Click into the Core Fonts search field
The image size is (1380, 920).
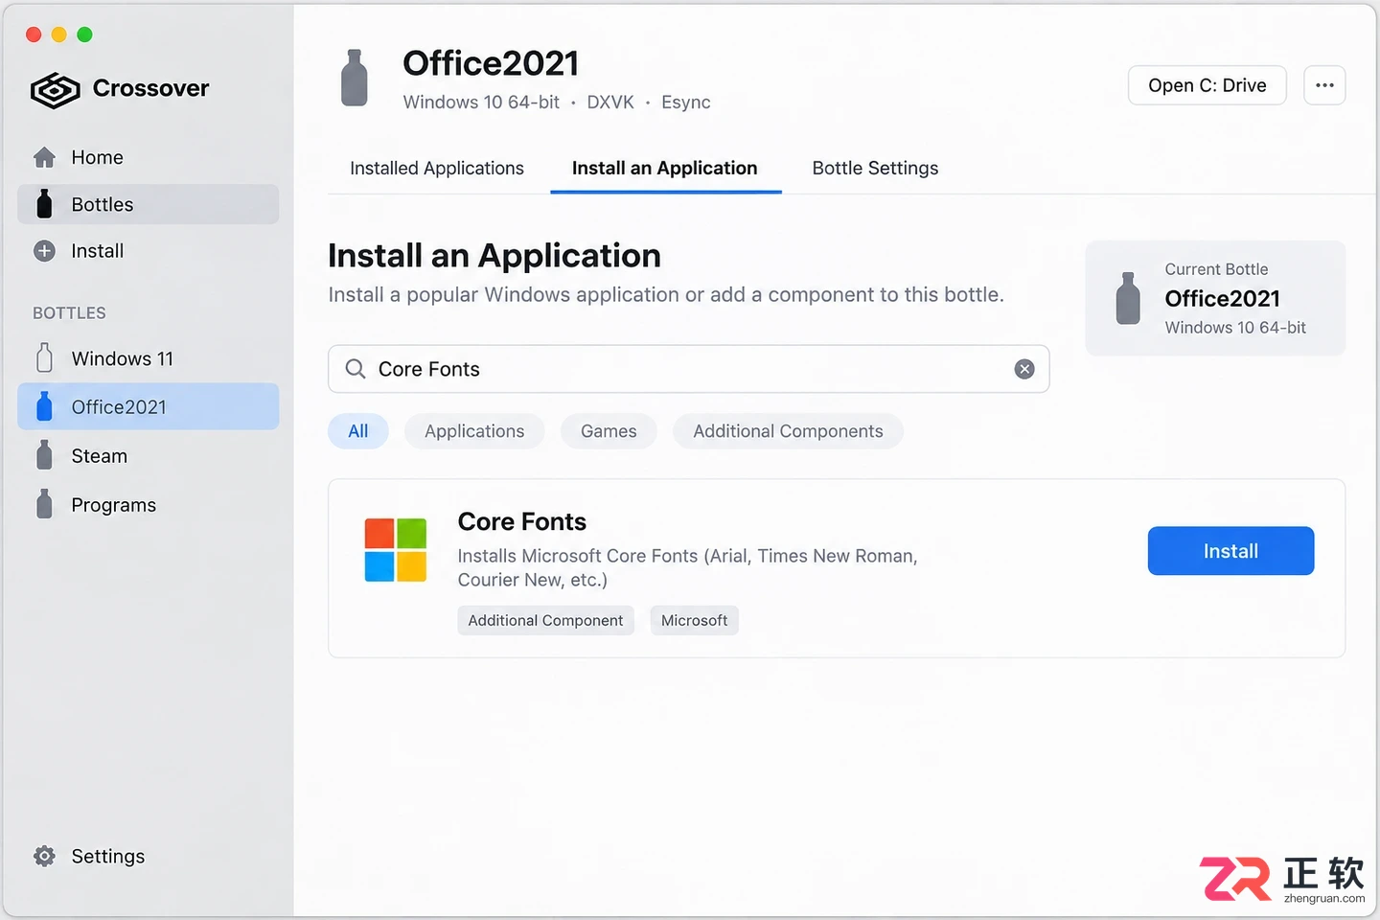(x=688, y=369)
